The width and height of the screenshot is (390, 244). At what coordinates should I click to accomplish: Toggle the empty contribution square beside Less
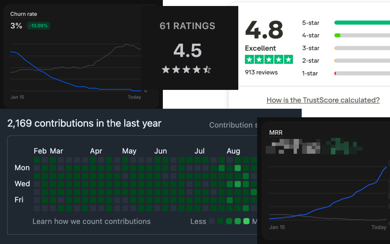[212, 221]
